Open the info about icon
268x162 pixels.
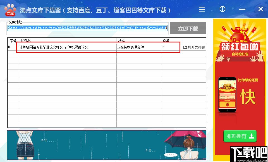(222, 9)
